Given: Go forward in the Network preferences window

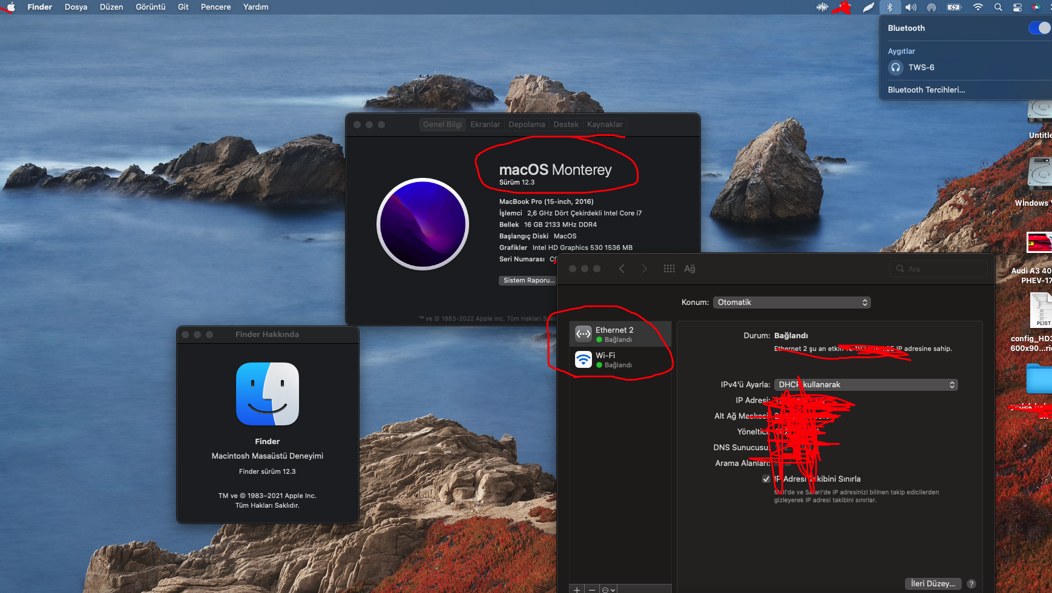Looking at the screenshot, I should (645, 269).
